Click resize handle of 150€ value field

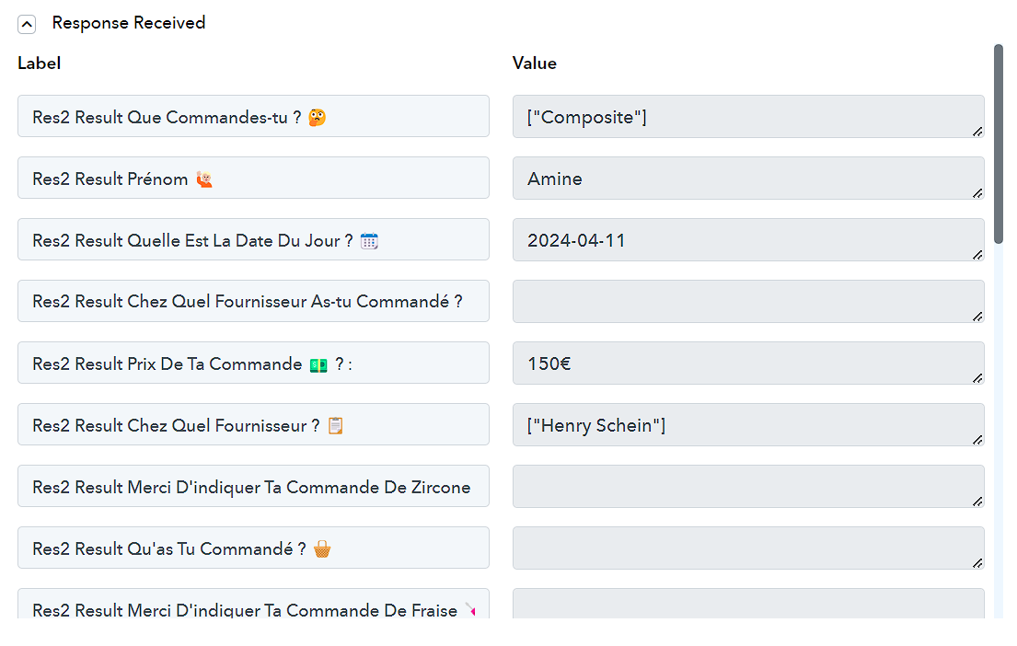[977, 377]
